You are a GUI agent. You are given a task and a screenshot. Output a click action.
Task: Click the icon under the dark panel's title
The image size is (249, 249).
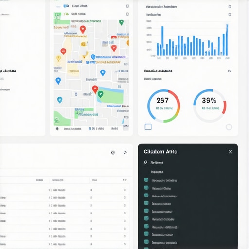[x=145, y=162]
